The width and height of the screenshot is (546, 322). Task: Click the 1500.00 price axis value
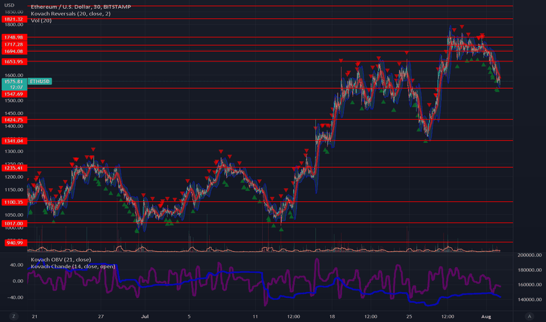(x=14, y=101)
